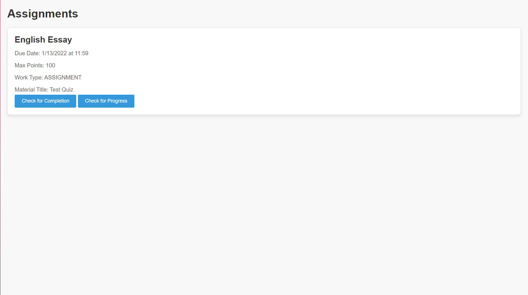Click the word "at" in the due date line

click(71, 53)
